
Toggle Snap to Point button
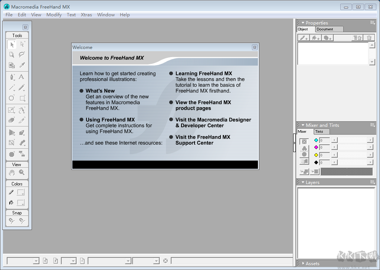click(x=12, y=221)
